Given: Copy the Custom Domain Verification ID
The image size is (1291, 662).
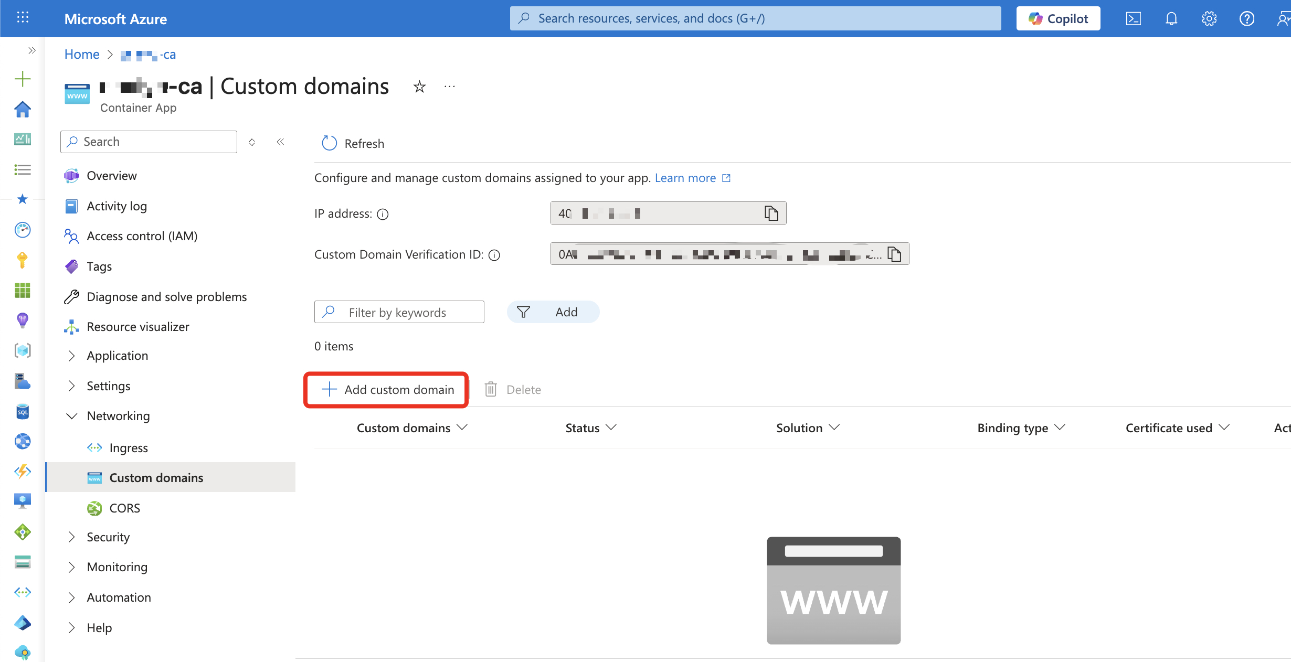Looking at the screenshot, I should coord(894,254).
